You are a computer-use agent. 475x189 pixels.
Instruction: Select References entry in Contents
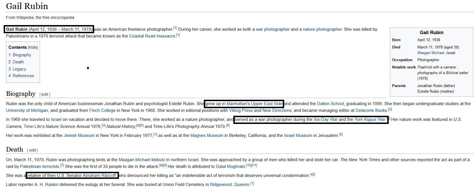[23, 76]
